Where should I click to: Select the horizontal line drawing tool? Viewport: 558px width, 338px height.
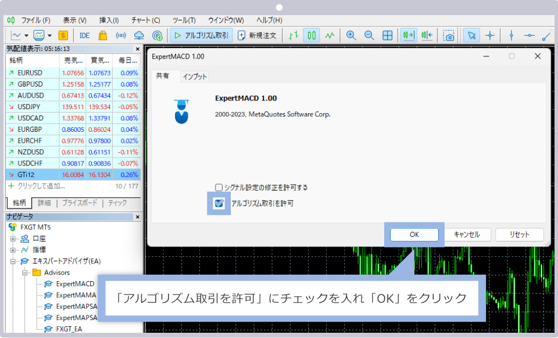pyautogui.click(x=529, y=35)
